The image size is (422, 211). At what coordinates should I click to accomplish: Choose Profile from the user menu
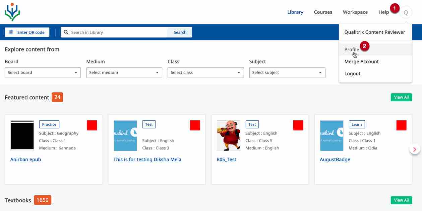(x=352, y=49)
